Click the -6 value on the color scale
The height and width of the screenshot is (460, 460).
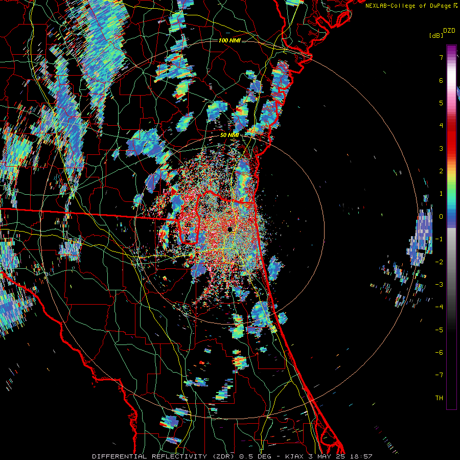439,353
